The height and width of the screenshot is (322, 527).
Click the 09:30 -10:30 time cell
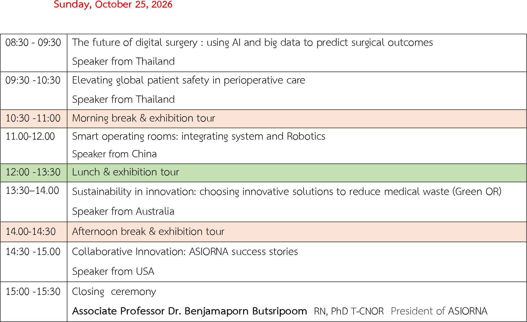point(33,80)
